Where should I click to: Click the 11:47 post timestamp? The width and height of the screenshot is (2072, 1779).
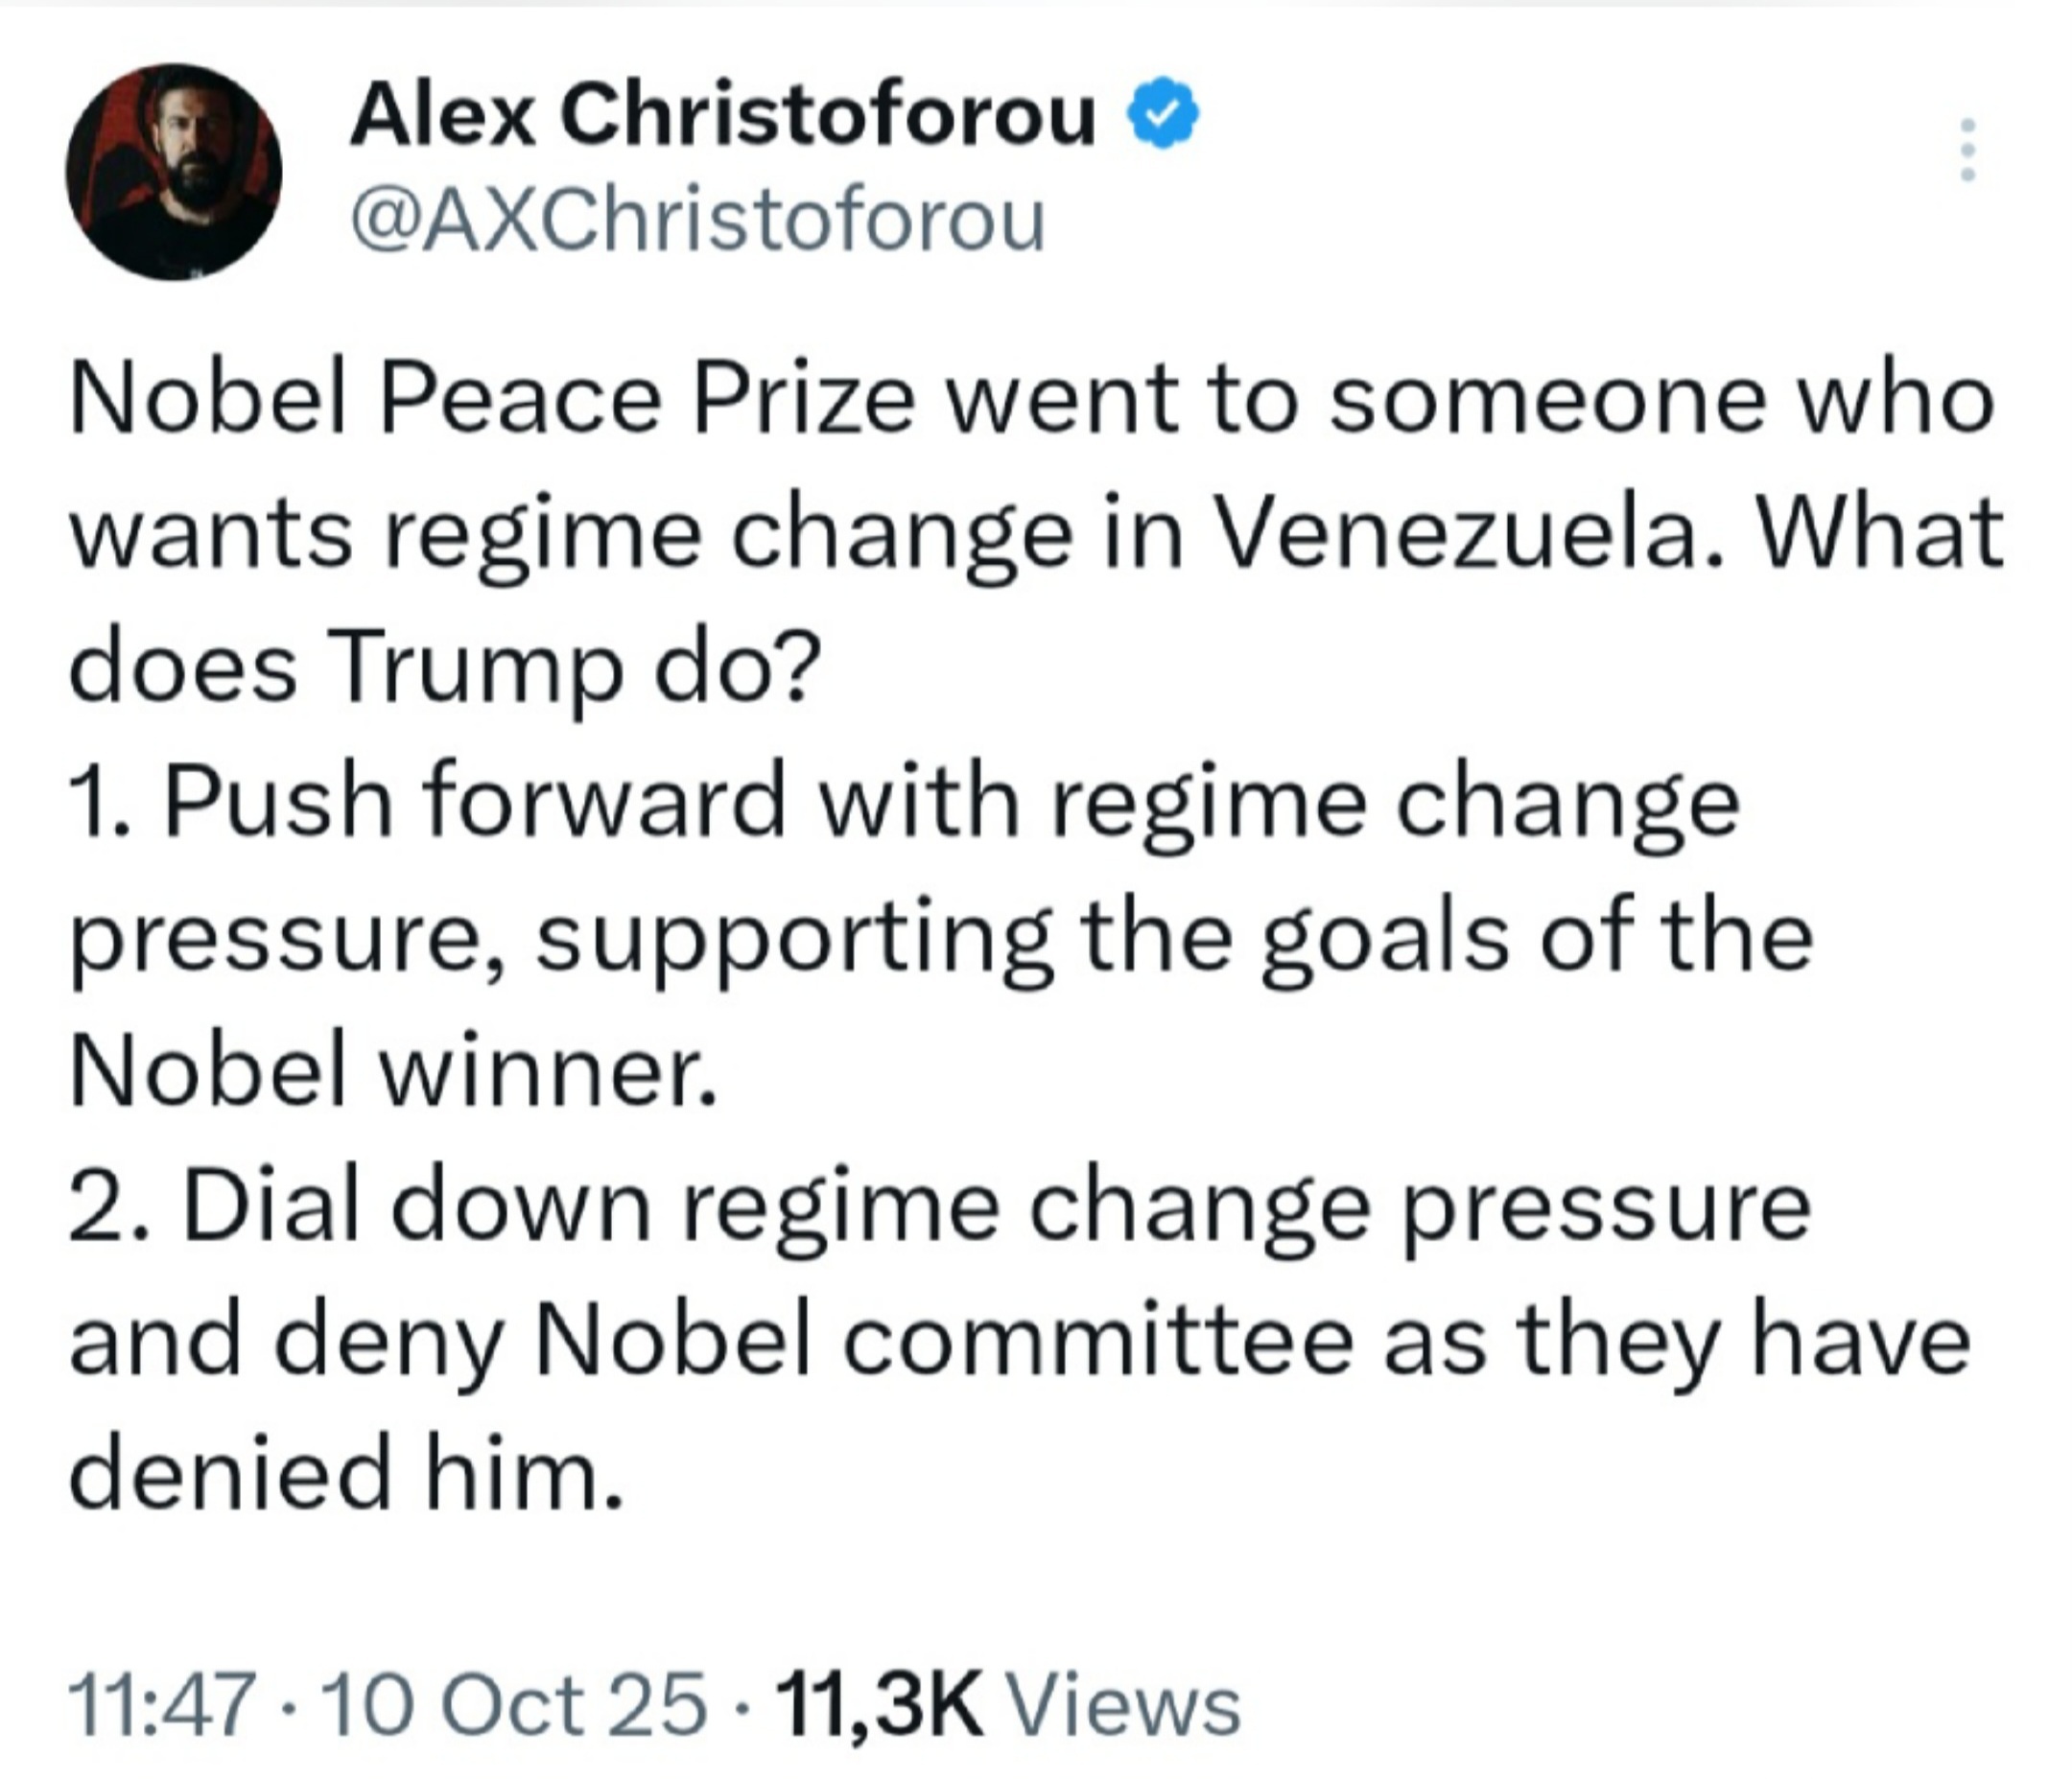(160, 1704)
